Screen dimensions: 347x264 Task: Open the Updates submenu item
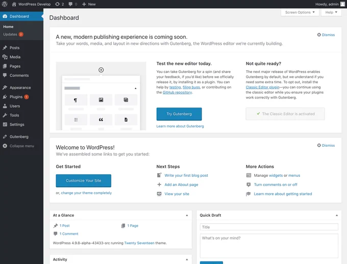pos(13,34)
